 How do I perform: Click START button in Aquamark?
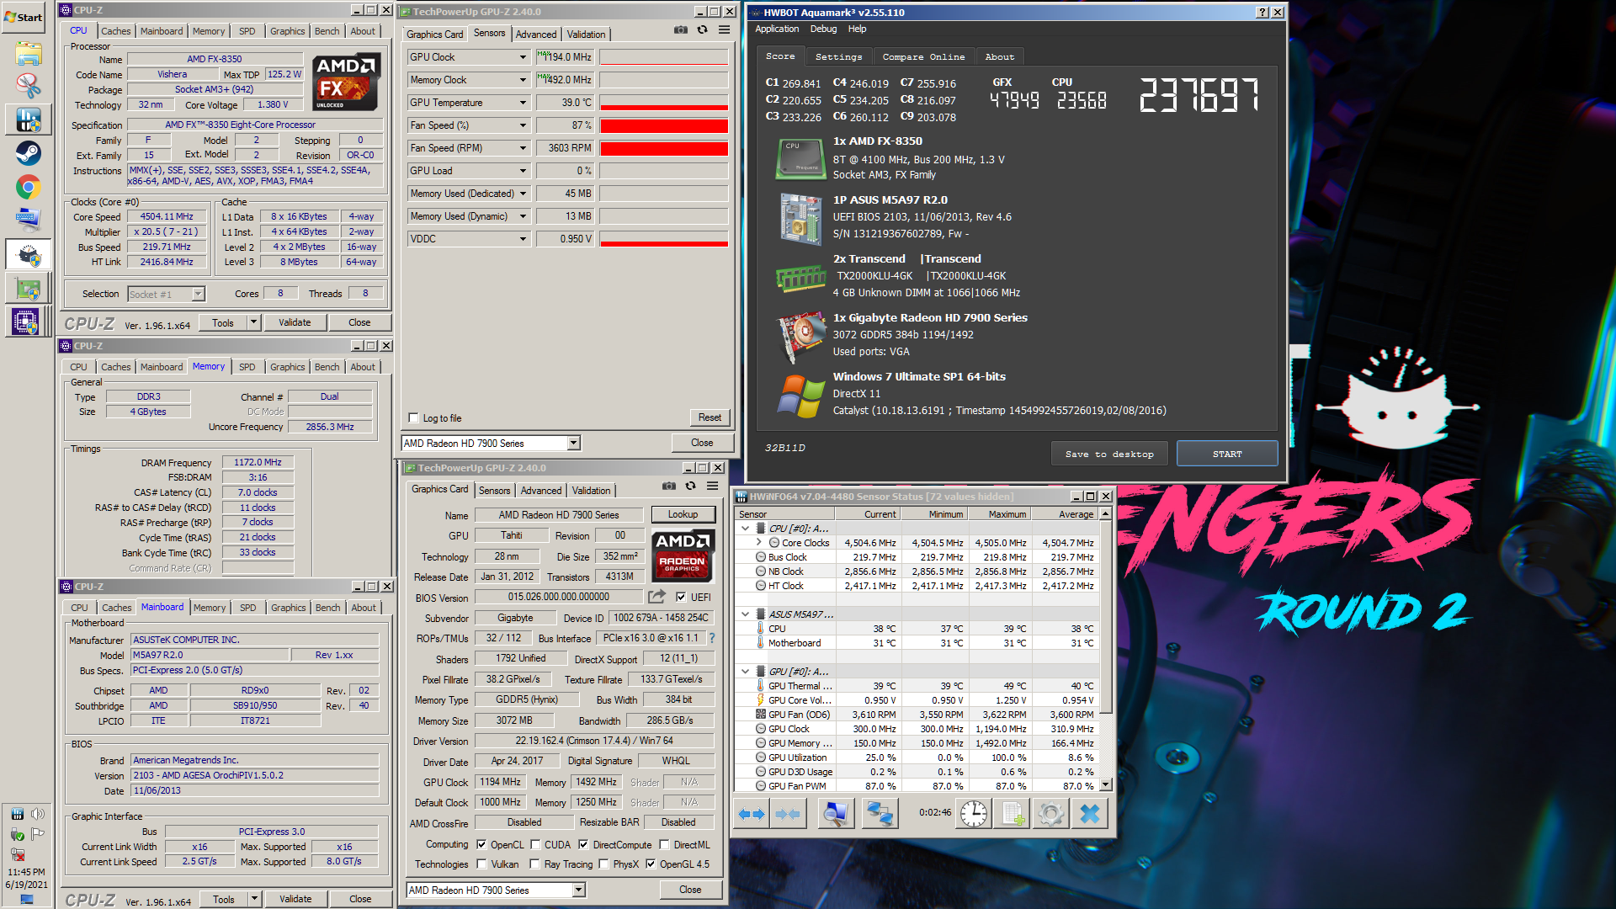[x=1227, y=454]
